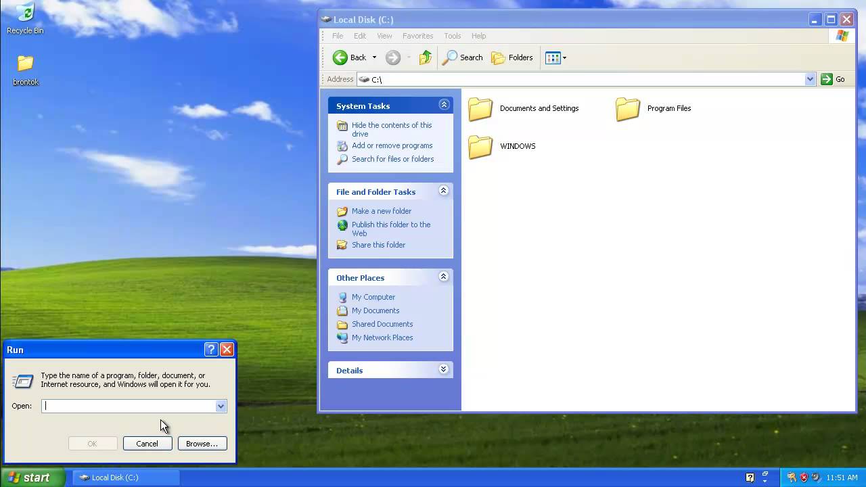Viewport: 866px width, 487px height.
Task: Click the Start button
Action: point(32,478)
